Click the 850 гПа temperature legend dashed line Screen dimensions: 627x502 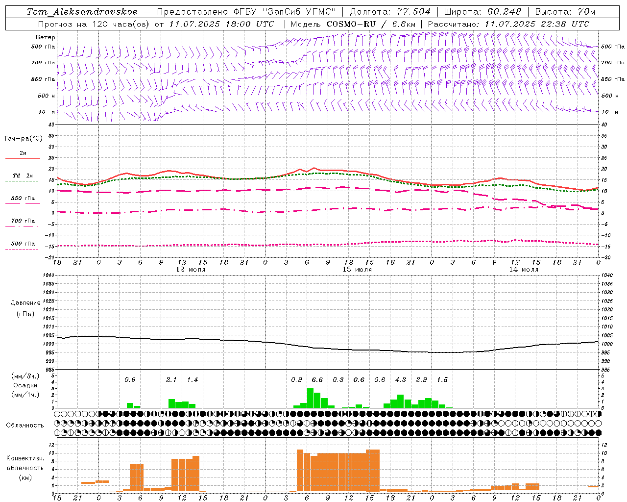(x=23, y=203)
